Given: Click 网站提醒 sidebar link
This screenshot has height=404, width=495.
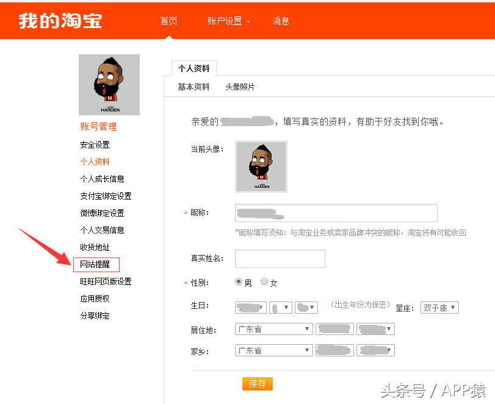Looking at the screenshot, I should point(95,264).
